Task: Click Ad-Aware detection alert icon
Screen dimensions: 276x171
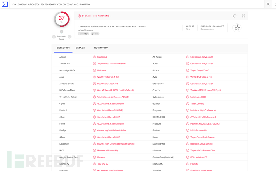Action: tap(188, 57)
